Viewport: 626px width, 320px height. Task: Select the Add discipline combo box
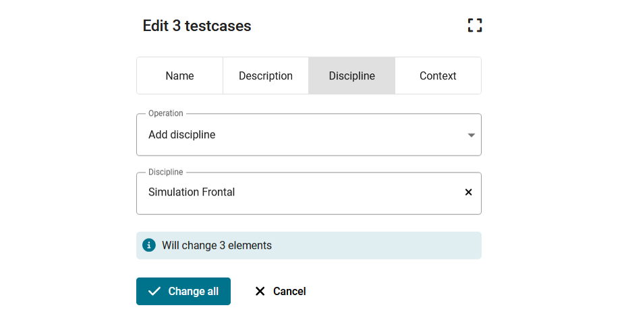pos(308,135)
